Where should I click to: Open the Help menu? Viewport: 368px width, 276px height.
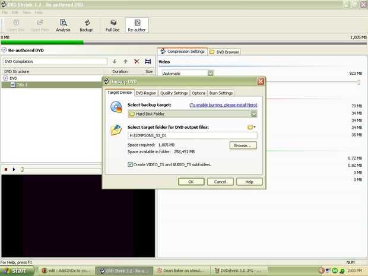[x=39, y=12]
